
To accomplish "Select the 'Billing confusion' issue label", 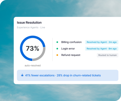I will pos(71,42).
